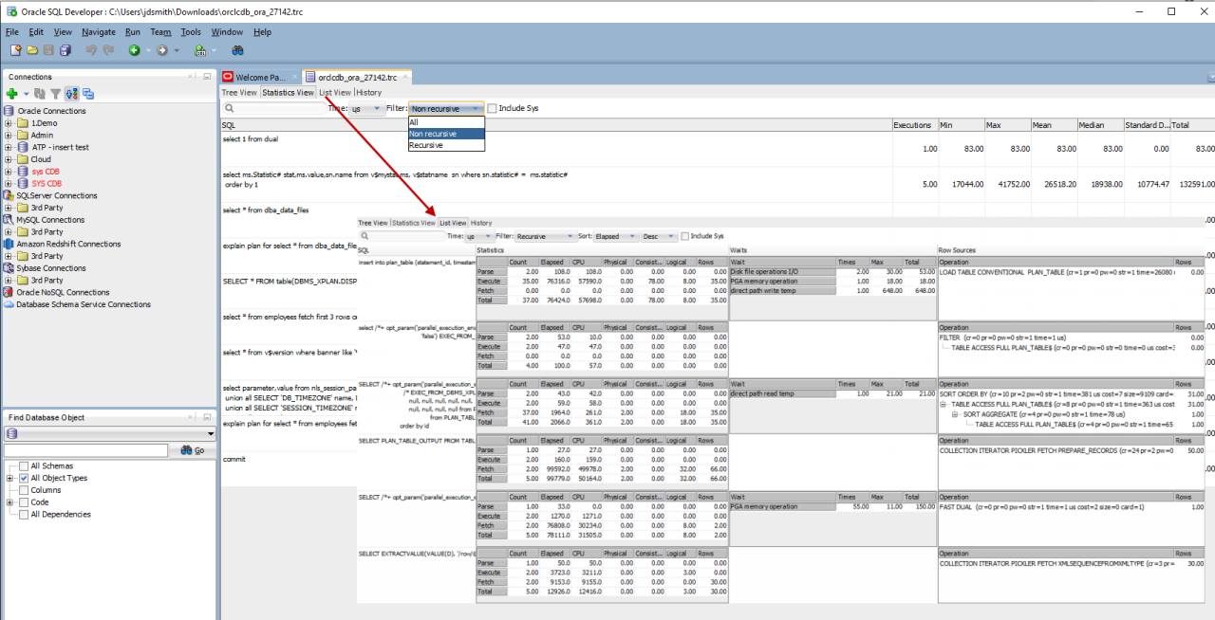Click the green plus New Connection icon
The width and height of the screenshot is (1215, 620).
(x=11, y=94)
